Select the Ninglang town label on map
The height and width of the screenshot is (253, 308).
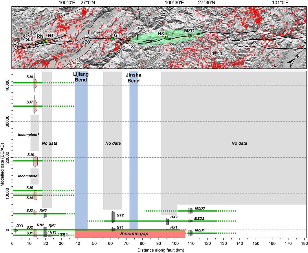tap(213, 53)
